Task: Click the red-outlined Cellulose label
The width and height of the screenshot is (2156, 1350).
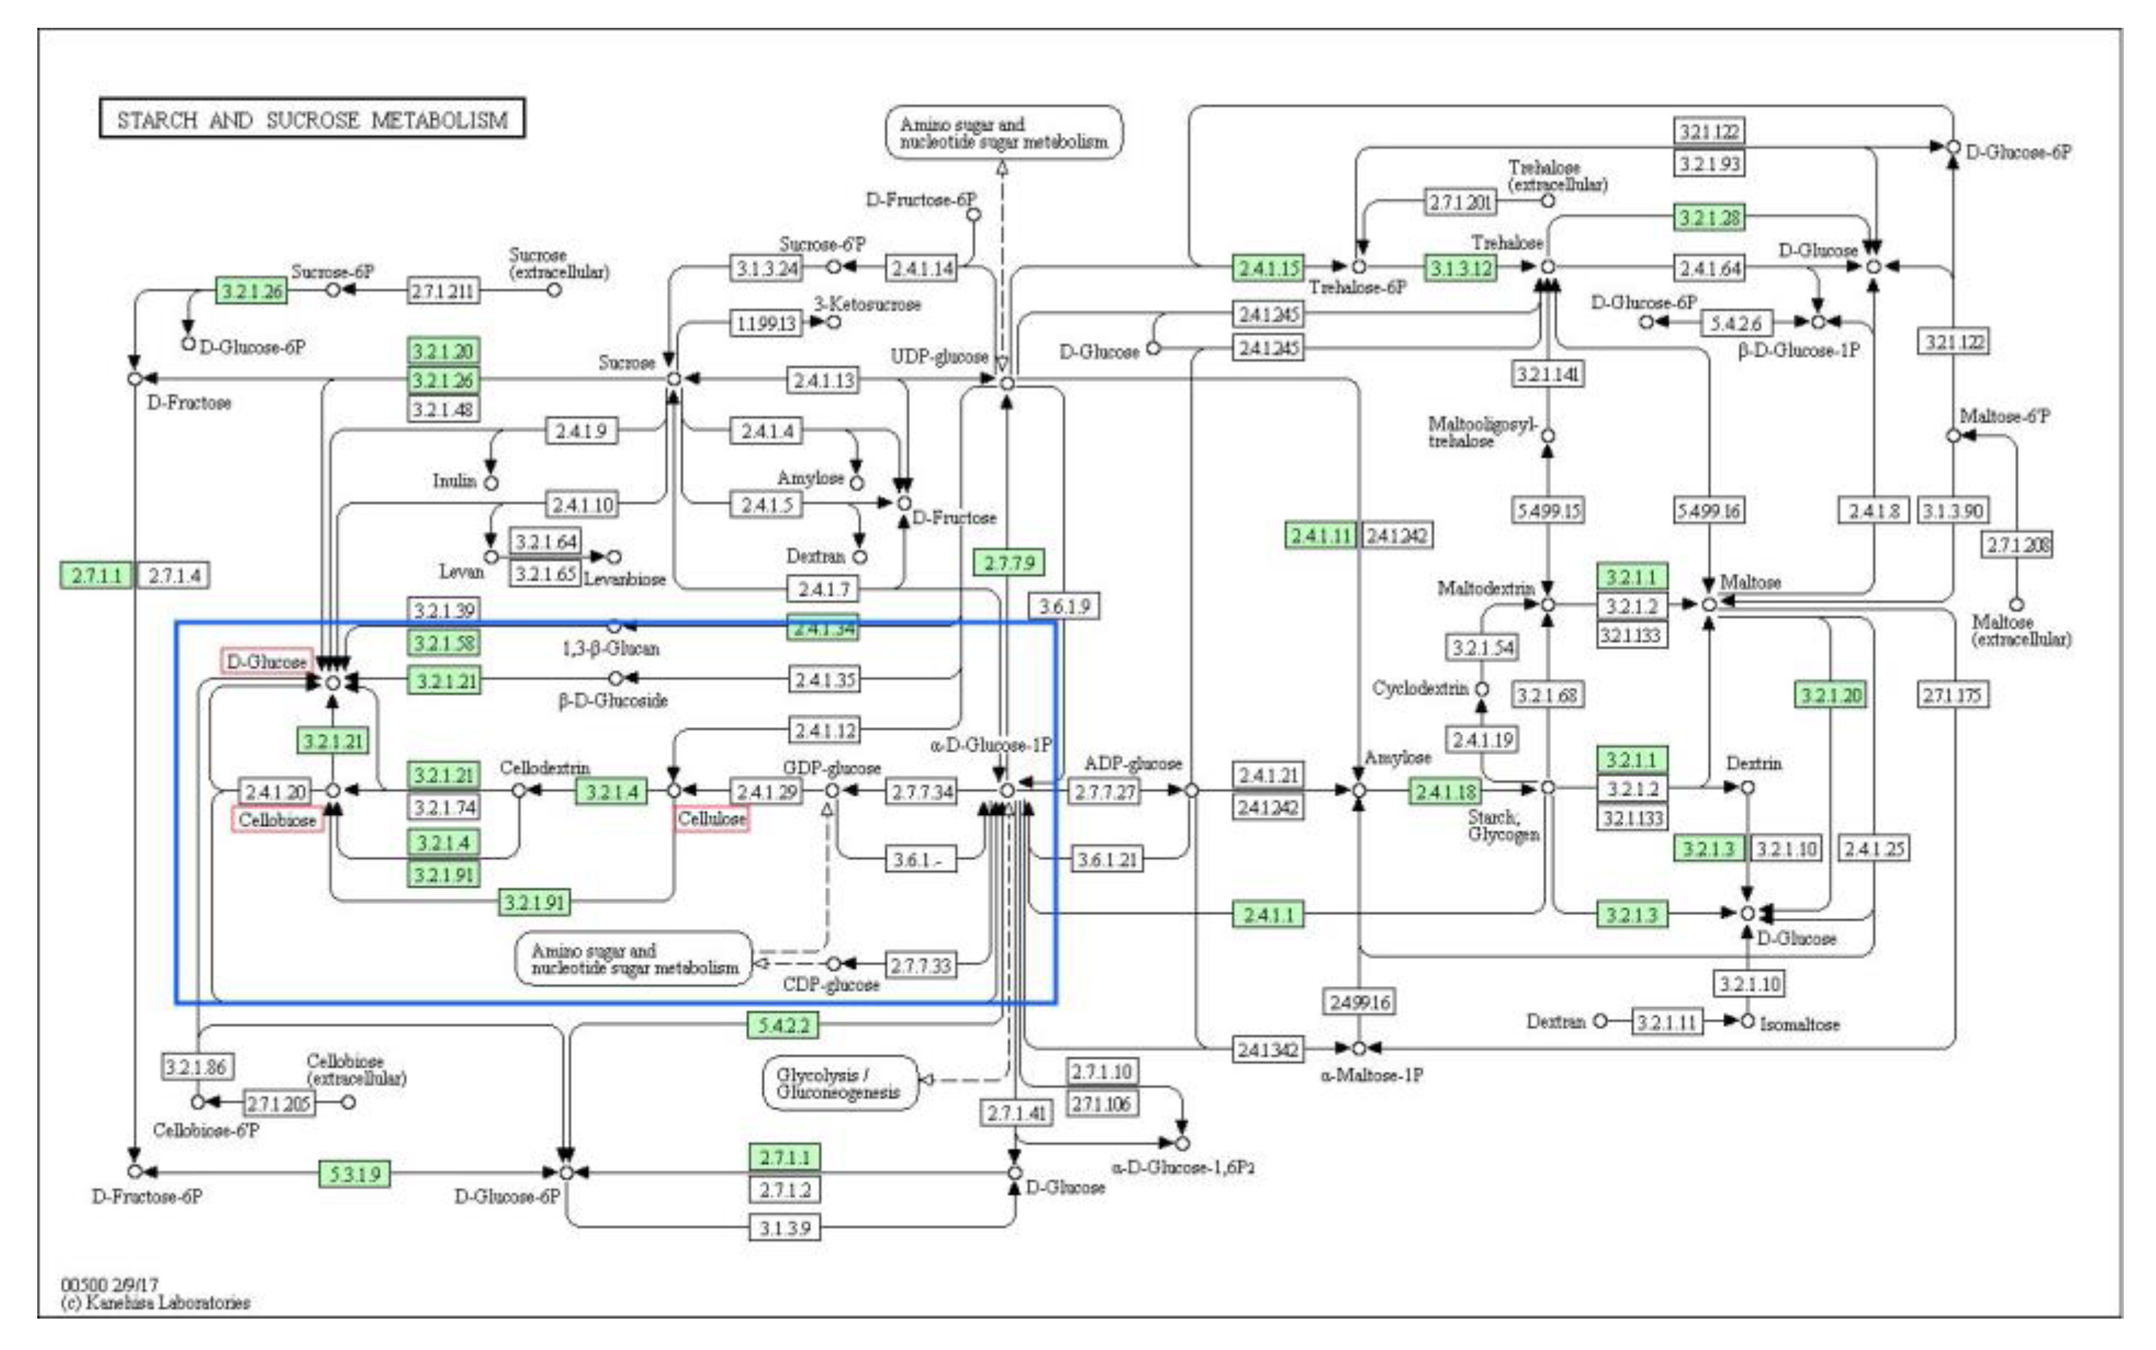Action: (711, 819)
